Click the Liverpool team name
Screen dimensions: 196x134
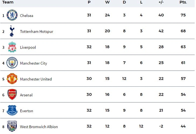pyautogui.click(x=28, y=47)
